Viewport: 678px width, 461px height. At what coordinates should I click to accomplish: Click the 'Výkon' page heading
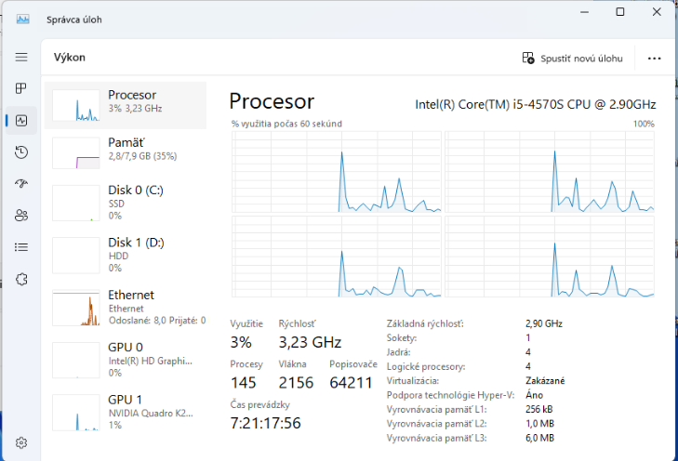69,58
